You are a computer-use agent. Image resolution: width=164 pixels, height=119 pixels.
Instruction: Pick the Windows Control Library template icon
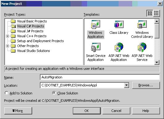(x=142, y=24)
